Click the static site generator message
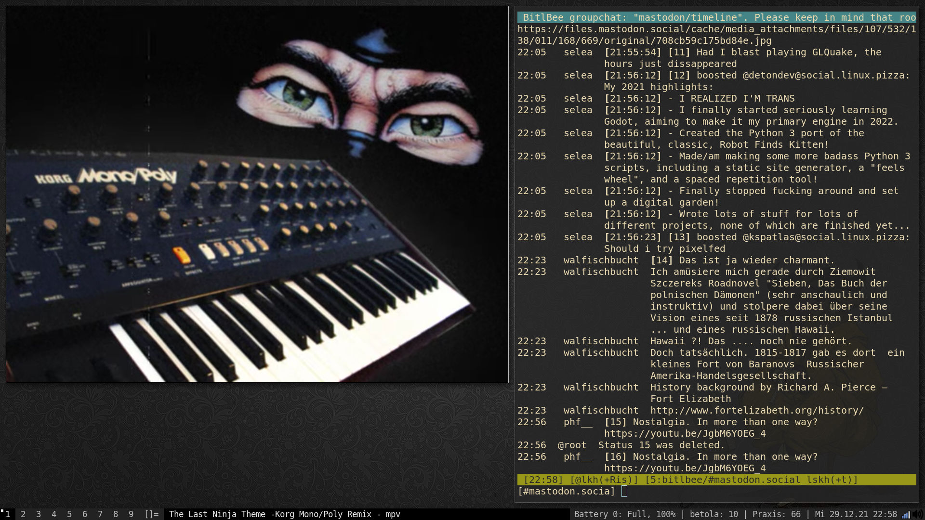Image resolution: width=925 pixels, height=520 pixels. click(757, 168)
